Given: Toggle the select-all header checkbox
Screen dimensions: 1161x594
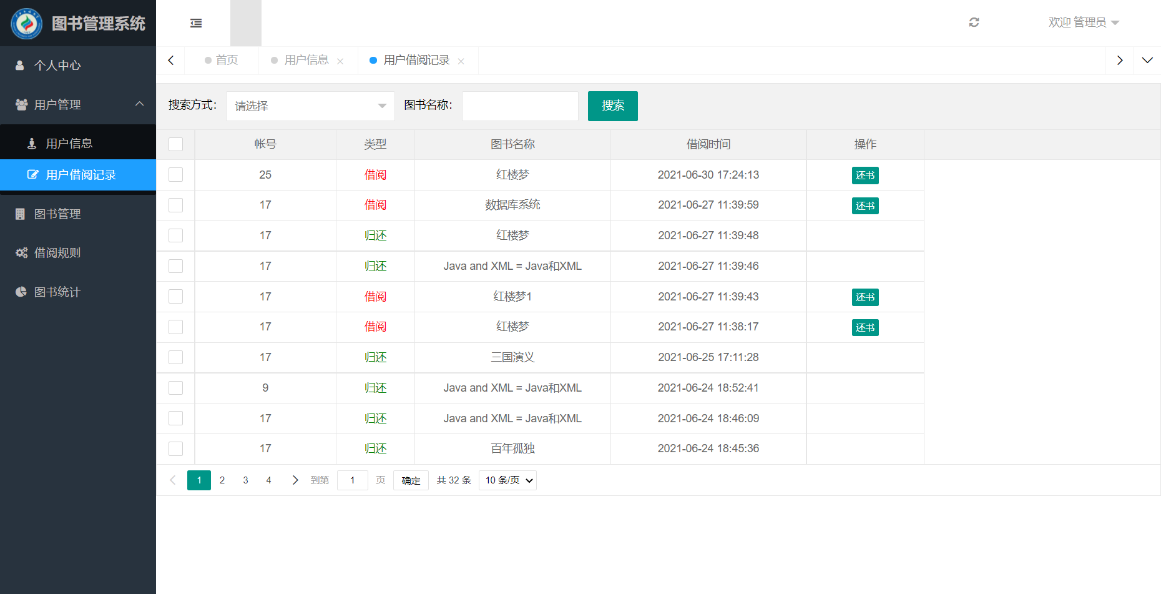Looking at the screenshot, I should (x=176, y=144).
